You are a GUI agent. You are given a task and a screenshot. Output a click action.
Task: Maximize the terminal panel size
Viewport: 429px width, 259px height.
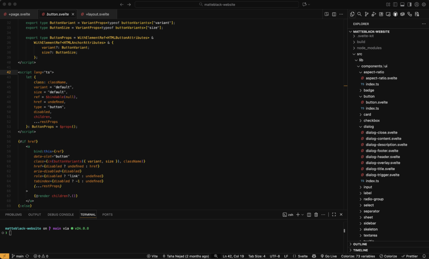tap(334, 215)
